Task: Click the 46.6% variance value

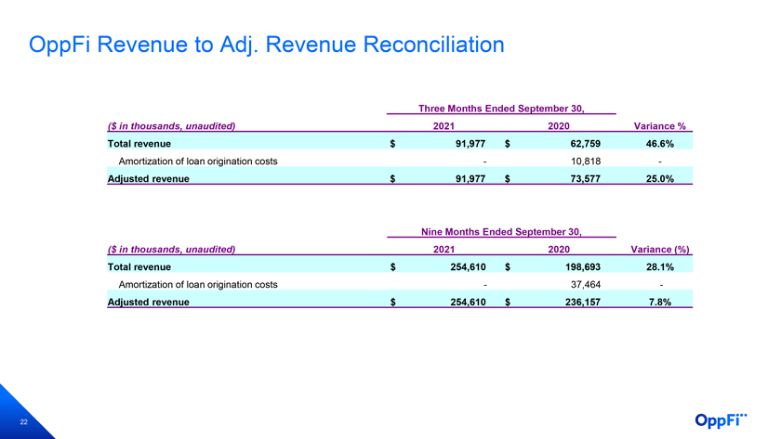Action: click(x=660, y=144)
